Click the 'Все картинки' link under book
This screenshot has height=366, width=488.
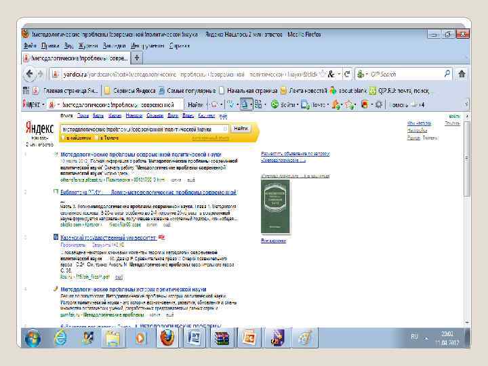pyautogui.click(x=274, y=241)
